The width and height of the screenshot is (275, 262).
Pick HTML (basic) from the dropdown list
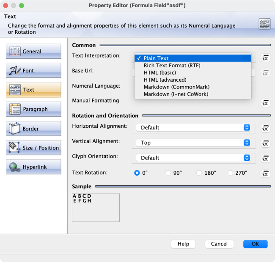coord(193,73)
